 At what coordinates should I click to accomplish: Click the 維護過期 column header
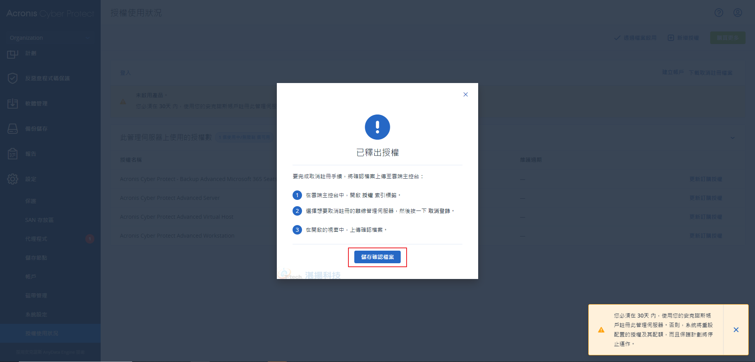tap(531, 160)
